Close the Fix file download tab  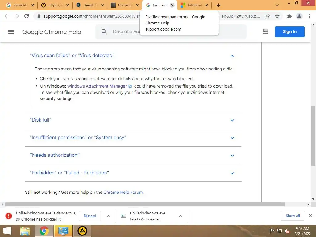click(172, 5)
